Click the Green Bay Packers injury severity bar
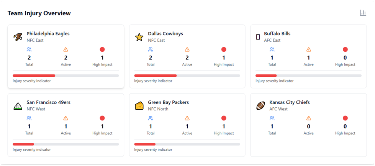 click(x=187, y=144)
